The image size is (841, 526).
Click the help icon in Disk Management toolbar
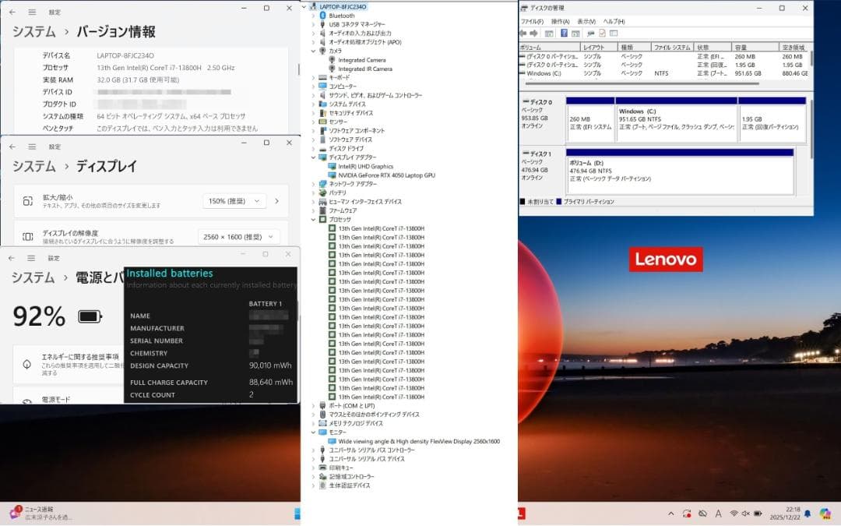[563, 33]
